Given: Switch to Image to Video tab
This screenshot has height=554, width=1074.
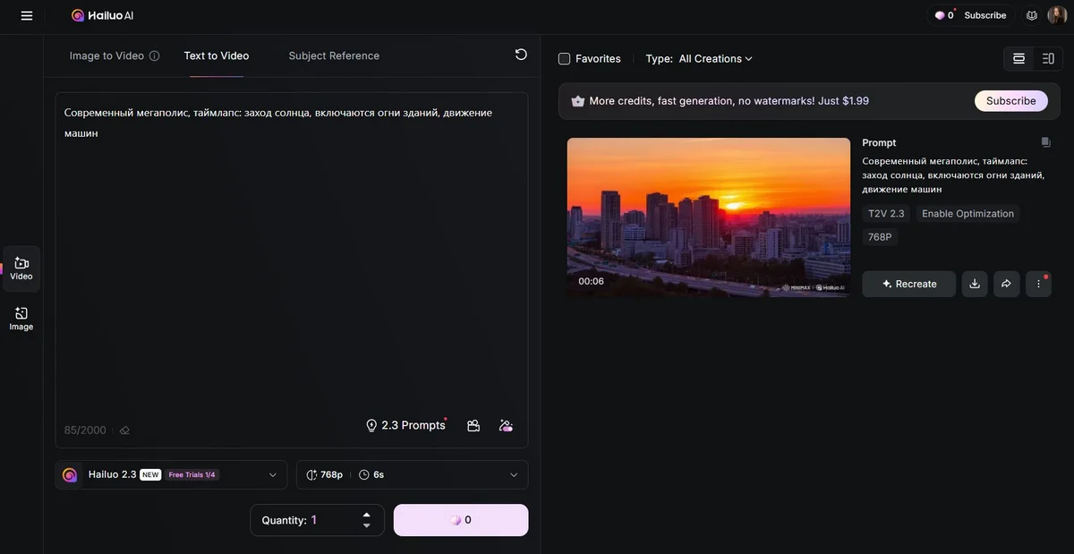Looking at the screenshot, I should click(x=107, y=55).
